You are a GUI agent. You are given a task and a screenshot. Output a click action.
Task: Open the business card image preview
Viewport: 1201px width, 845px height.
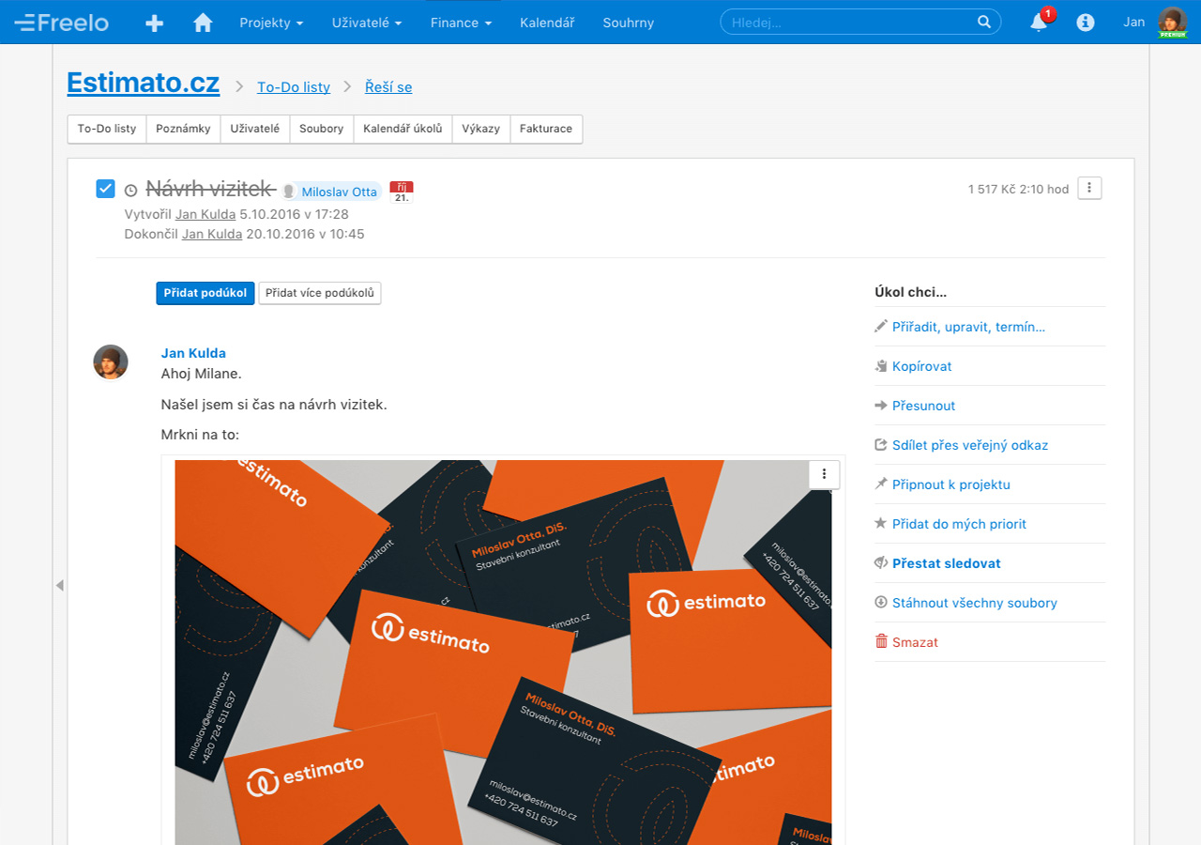pos(503,653)
